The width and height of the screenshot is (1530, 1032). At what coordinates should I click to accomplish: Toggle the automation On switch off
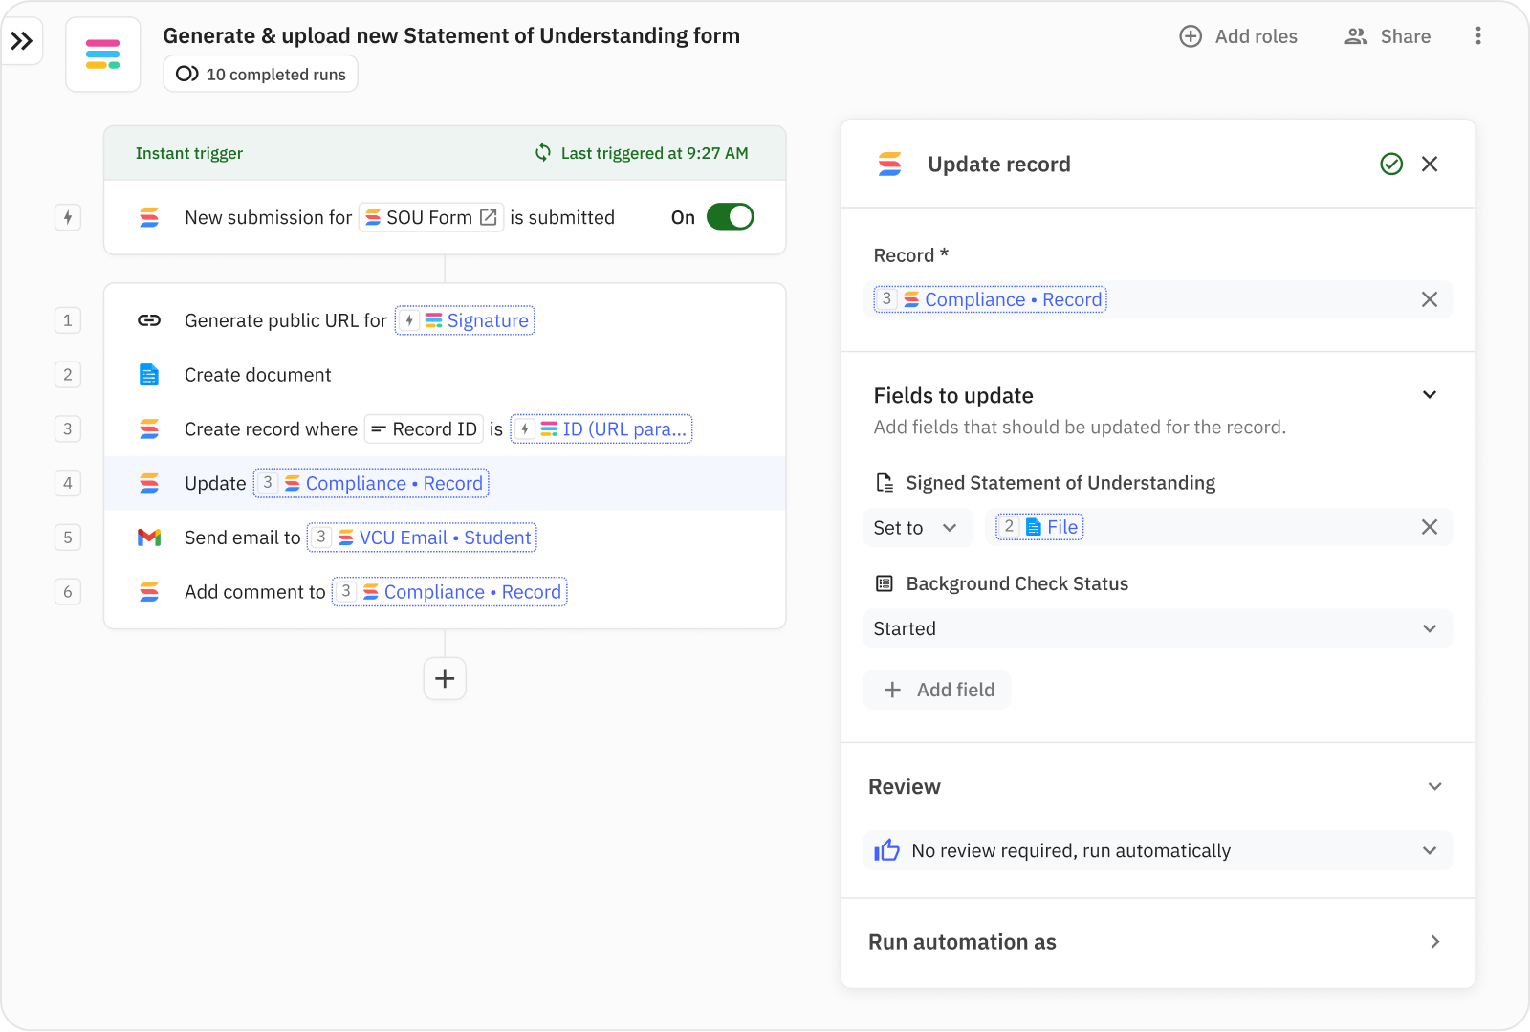click(x=730, y=217)
